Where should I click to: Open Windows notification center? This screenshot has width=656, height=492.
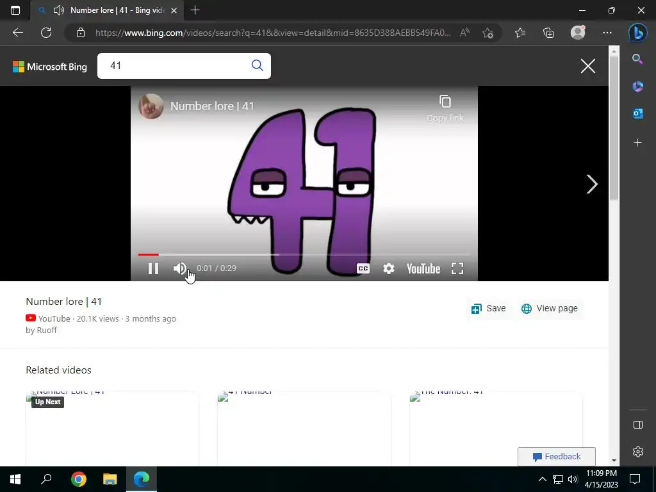[635, 479]
